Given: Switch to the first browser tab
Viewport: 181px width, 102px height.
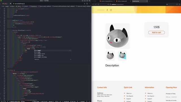Looking at the screenshot, I should [107, 1].
